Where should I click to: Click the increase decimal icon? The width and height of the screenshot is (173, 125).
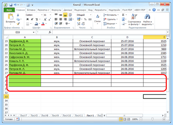coord(78,24)
